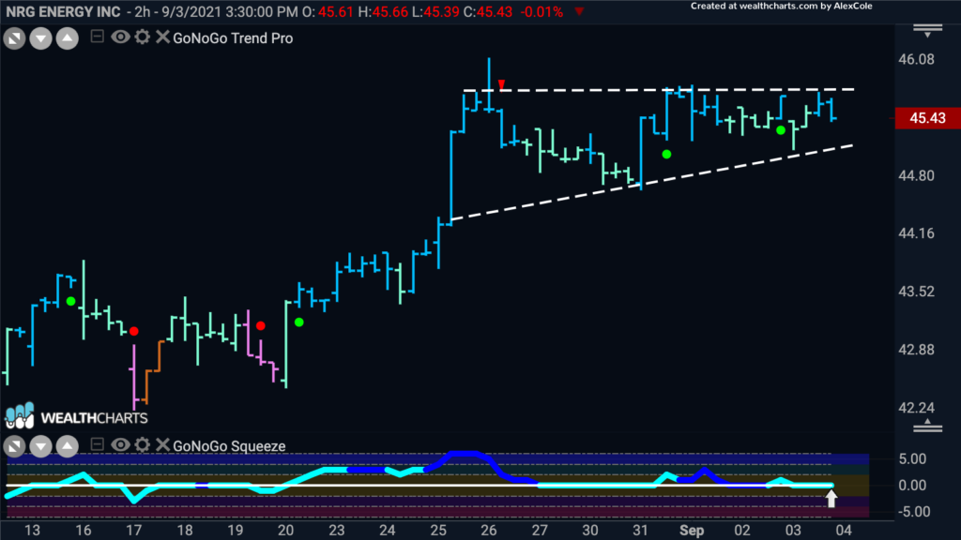Screen dimensions: 961x540
Task: Click green dot signal near date 16
Action: 71,301
